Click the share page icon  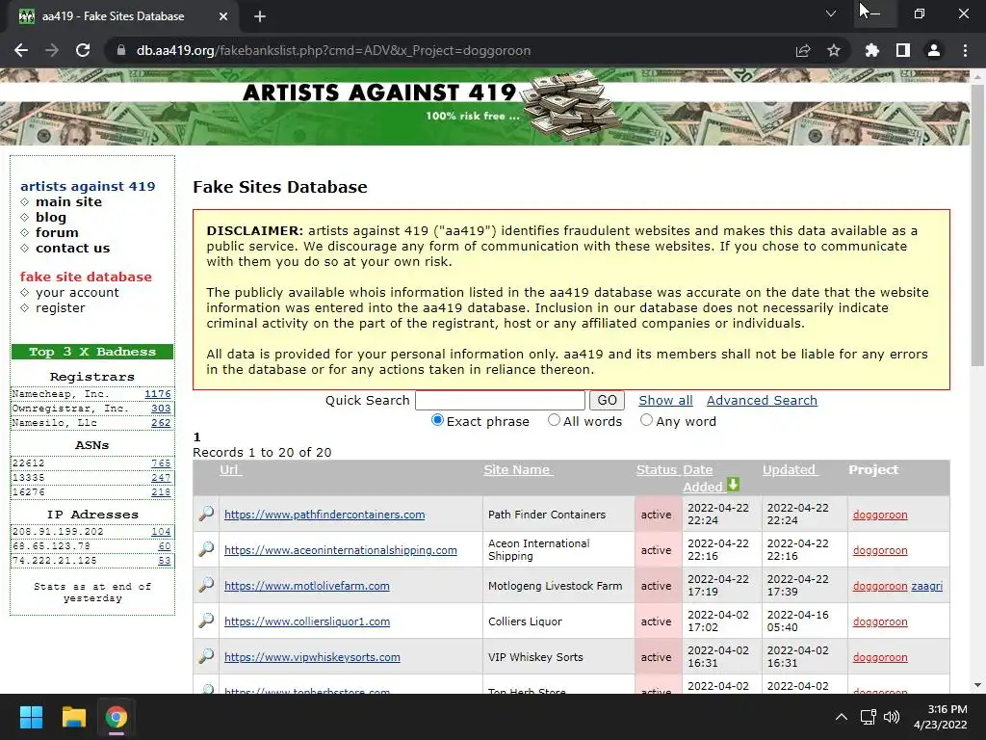[x=803, y=50]
